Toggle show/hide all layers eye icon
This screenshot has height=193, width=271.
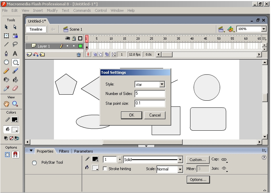pyautogui.click(x=67, y=38)
